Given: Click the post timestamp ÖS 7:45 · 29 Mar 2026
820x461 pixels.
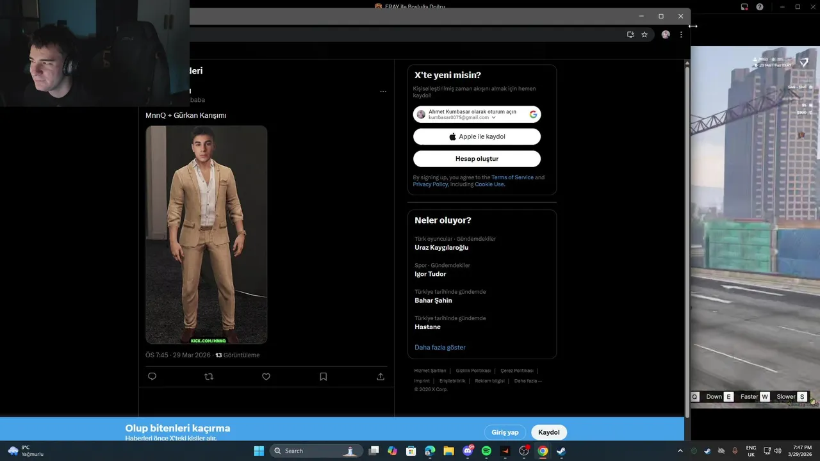Looking at the screenshot, I should click(x=178, y=355).
